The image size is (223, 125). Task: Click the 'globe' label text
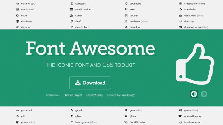pos(133,116)
